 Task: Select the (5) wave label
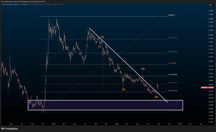pos(156,97)
